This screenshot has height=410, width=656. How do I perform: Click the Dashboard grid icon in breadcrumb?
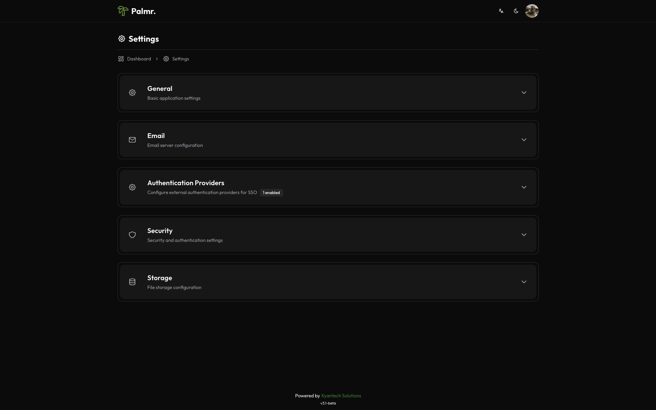pos(121,59)
